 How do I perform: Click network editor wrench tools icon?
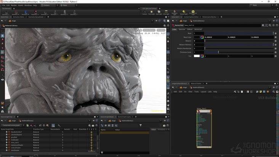pyautogui.click(x=235, y=92)
